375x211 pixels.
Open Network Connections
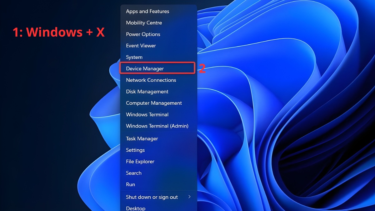tap(151, 80)
